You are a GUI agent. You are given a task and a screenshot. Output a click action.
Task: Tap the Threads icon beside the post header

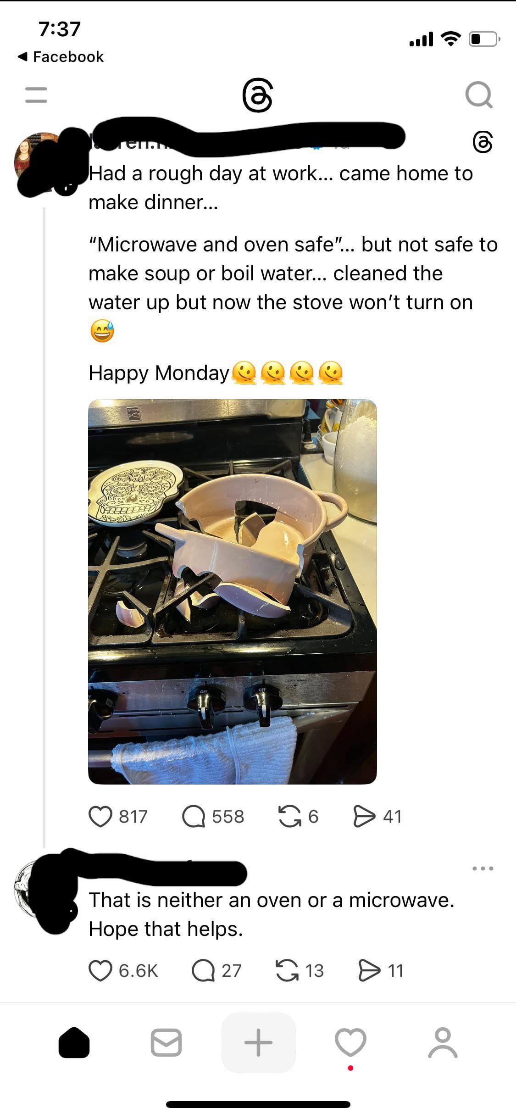click(x=483, y=142)
